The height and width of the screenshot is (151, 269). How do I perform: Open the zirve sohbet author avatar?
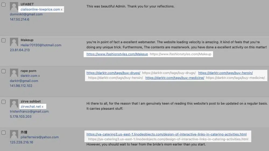pyautogui.click(x=14, y=104)
